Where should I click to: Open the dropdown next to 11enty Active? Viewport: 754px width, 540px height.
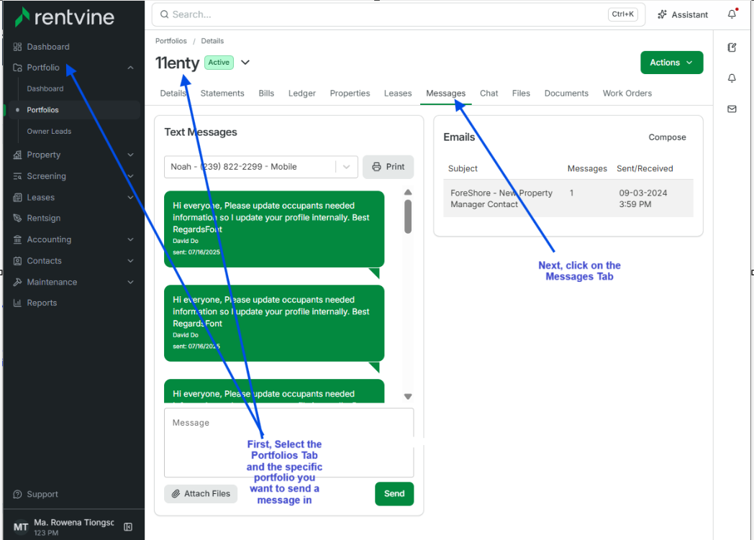[x=245, y=63]
